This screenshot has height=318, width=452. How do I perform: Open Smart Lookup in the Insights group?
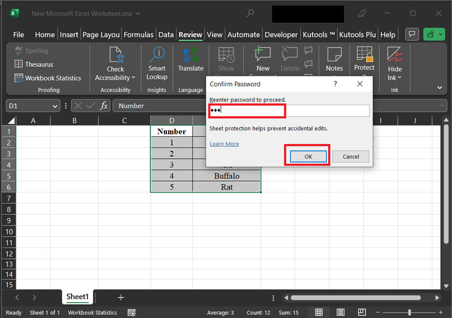click(x=157, y=64)
